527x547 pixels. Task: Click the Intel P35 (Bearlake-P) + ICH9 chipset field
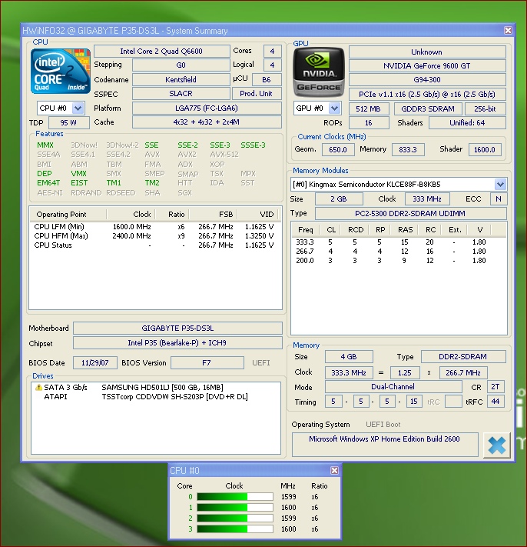pos(177,343)
